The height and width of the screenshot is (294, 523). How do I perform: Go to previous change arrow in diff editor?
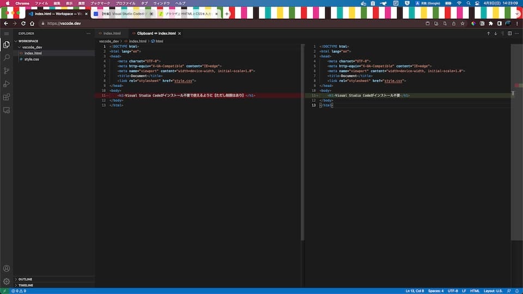pos(488,33)
